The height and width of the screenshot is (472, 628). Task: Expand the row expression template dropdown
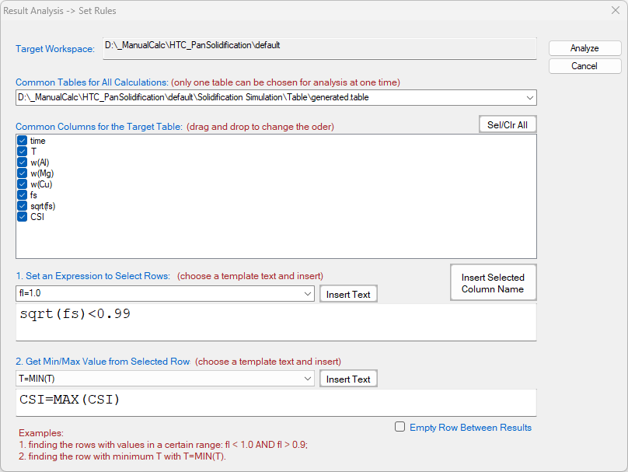pos(307,294)
